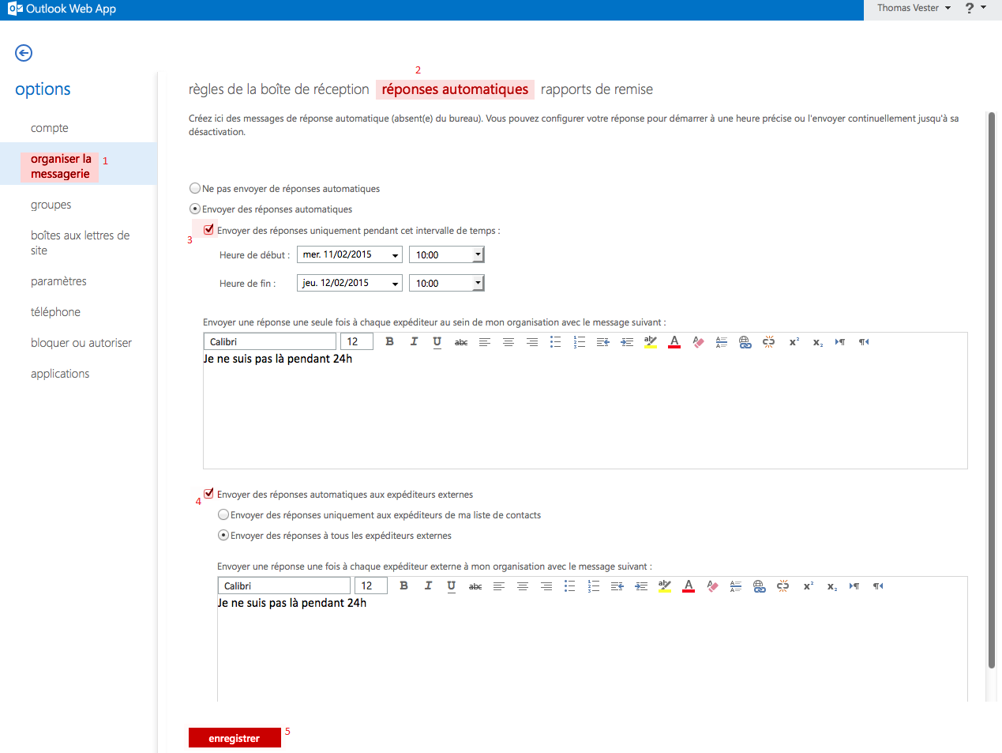Open 'paramètres' in the options sidebar
Image resolution: width=1002 pixels, height=753 pixels.
pos(58,281)
